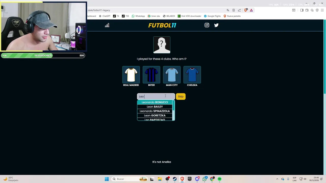This screenshot has height=183, width=326.
Task: Open the Futbol11 Instagram page
Action: (x=207, y=25)
